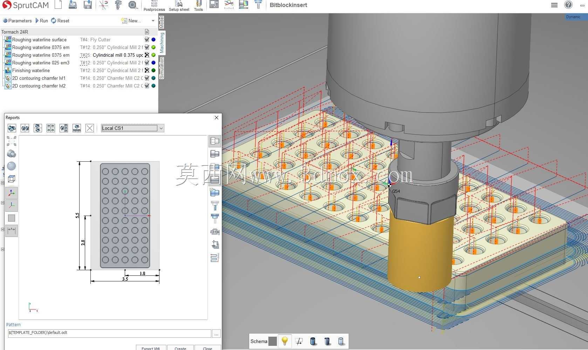Image resolution: width=588 pixels, height=350 pixels.
Task: Click the colored graph curves icon
Action: tap(229, 5)
